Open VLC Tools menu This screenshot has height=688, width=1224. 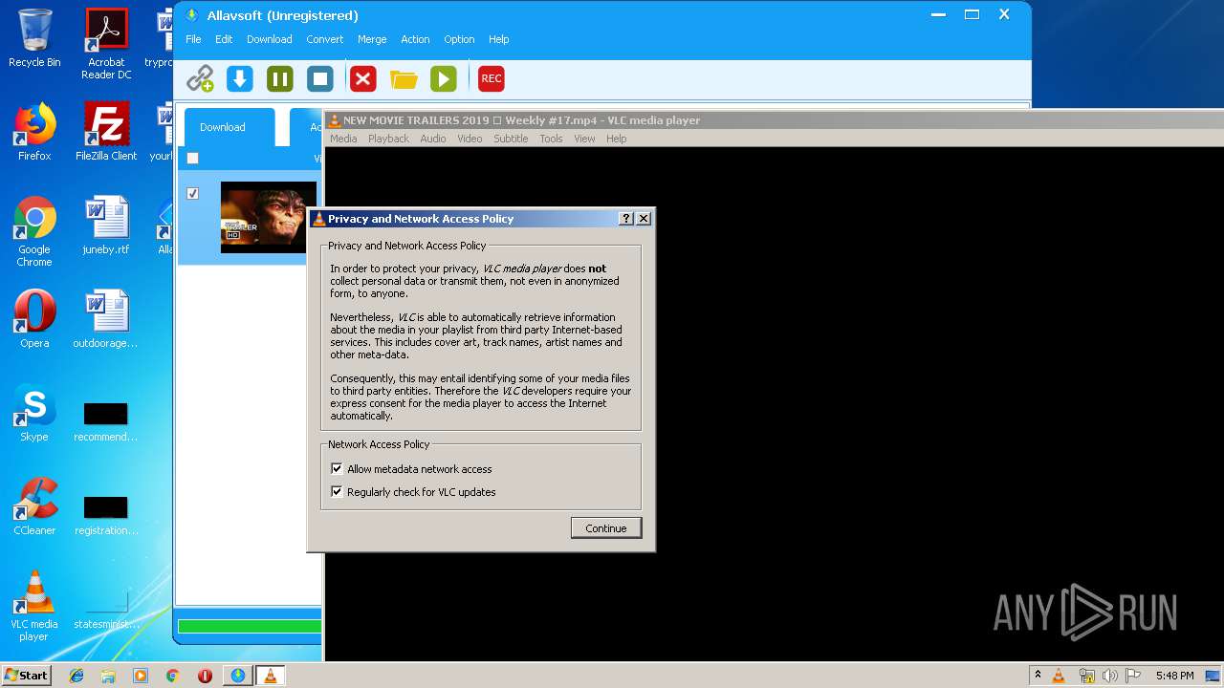point(551,139)
